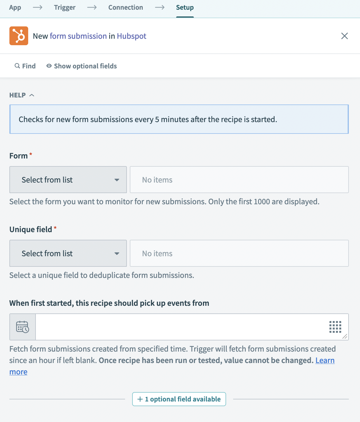Viewport: 360px width, 422px height.
Task: Collapse the HELP section
Action: [x=32, y=95]
